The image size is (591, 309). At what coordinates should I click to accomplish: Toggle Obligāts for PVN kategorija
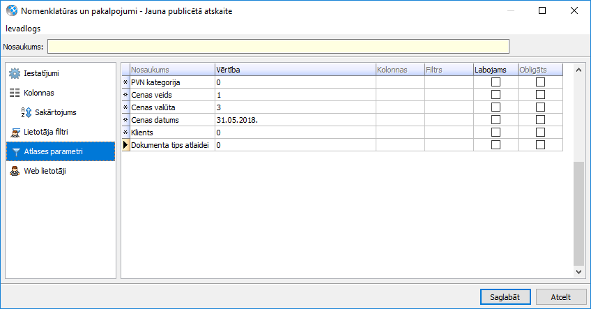coord(540,82)
